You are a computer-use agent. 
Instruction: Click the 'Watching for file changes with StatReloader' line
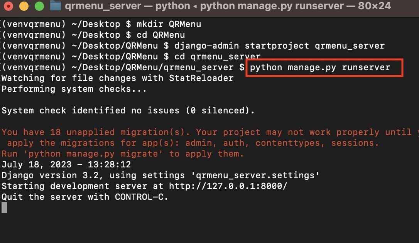coord(116,78)
